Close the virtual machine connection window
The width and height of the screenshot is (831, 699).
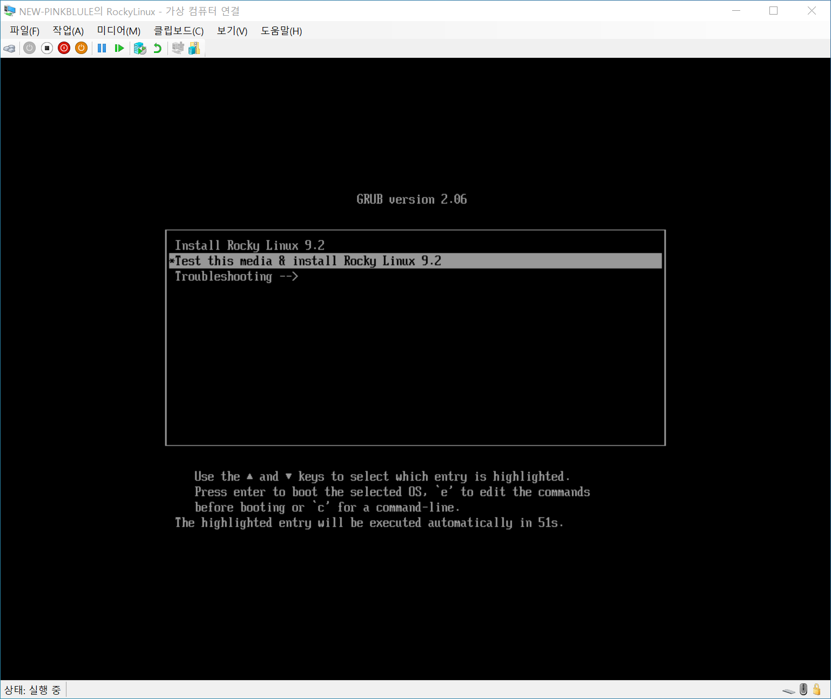[x=812, y=11]
